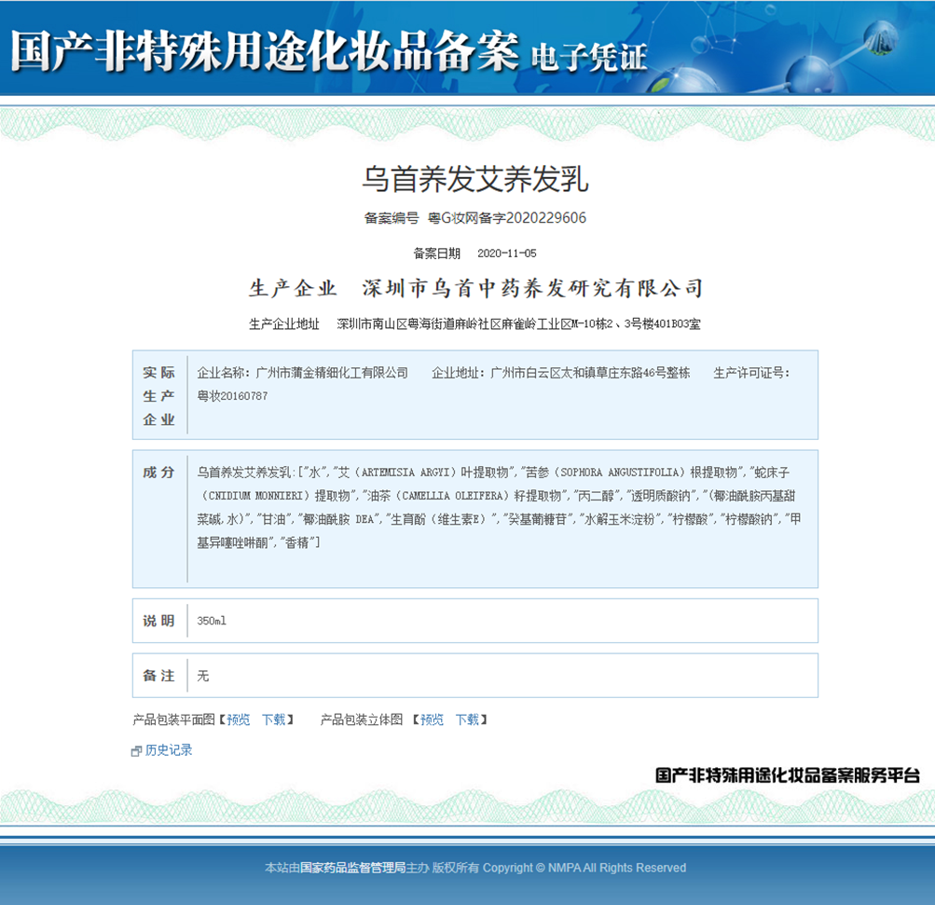Click 企业地址 广州市白云区太和镇草庄东路46号整栋

[x=560, y=373]
